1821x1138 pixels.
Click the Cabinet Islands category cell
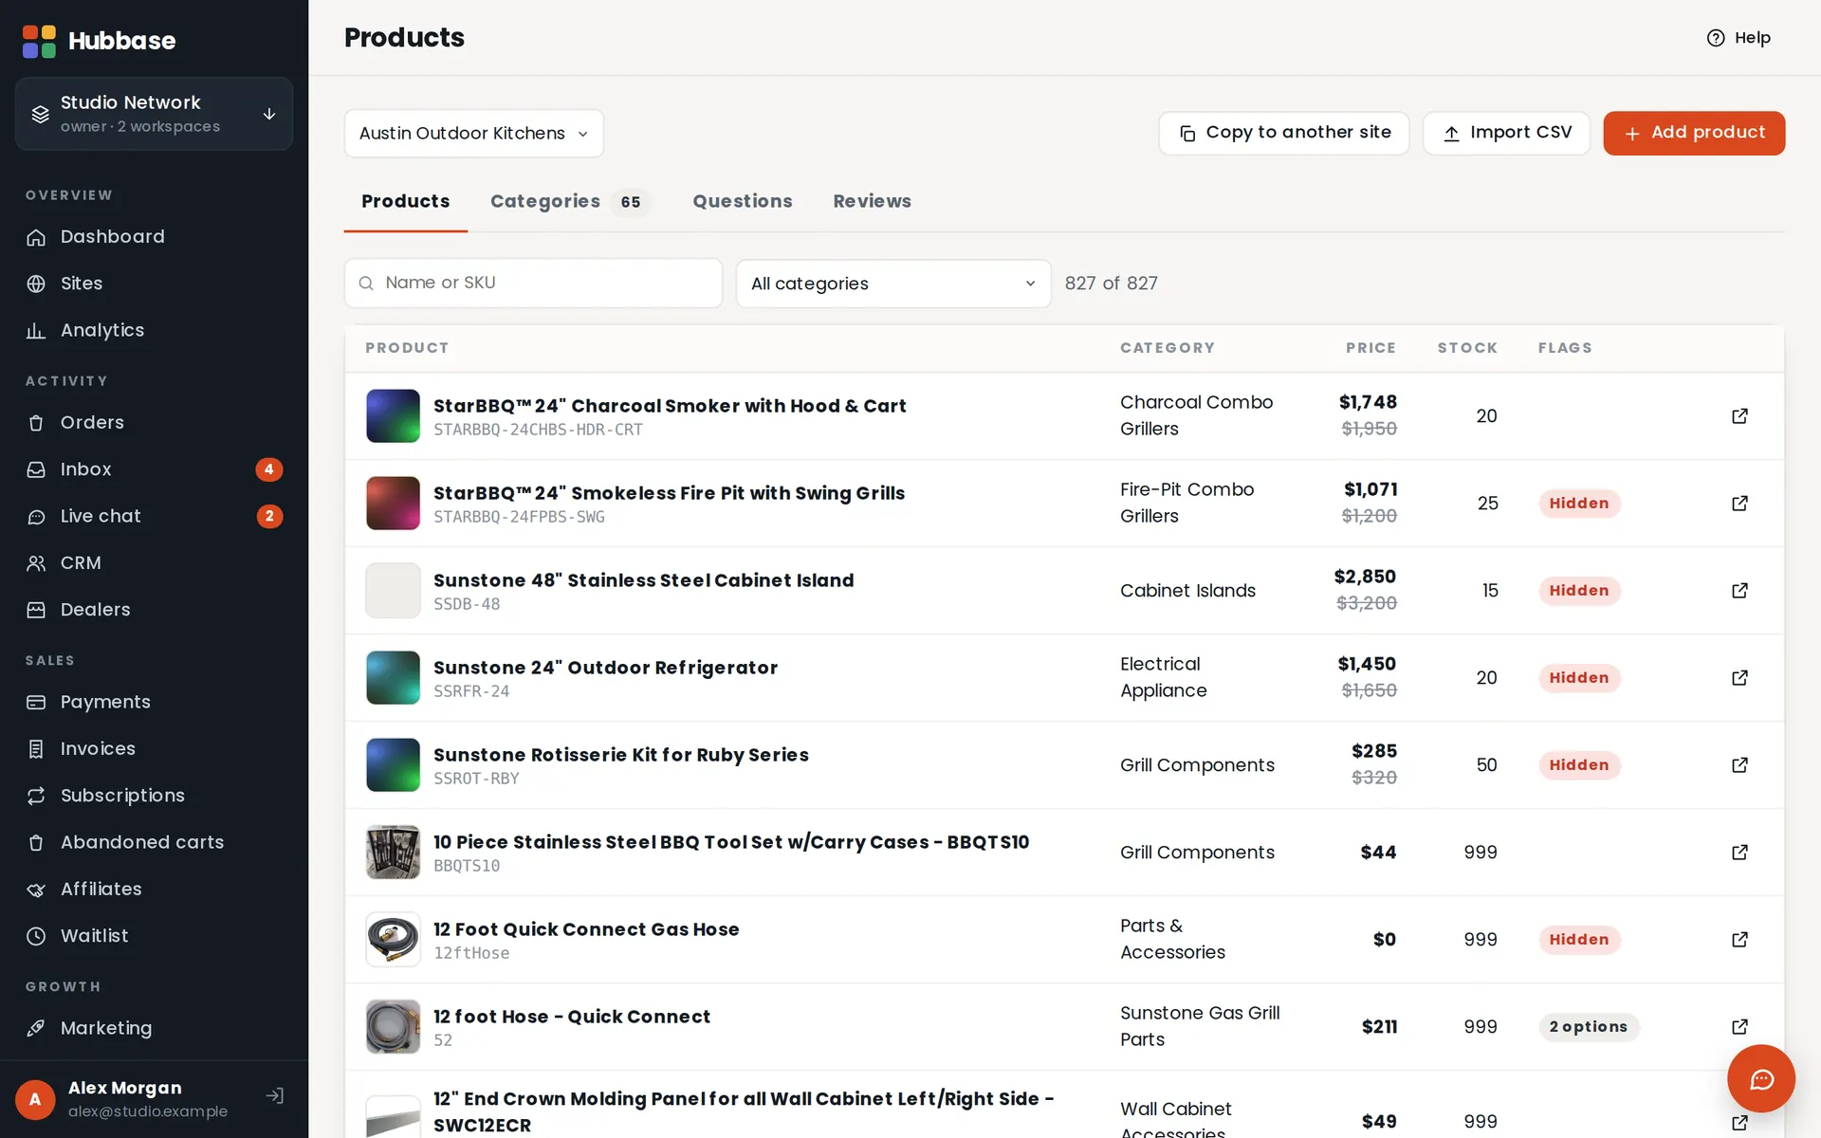click(1187, 591)
